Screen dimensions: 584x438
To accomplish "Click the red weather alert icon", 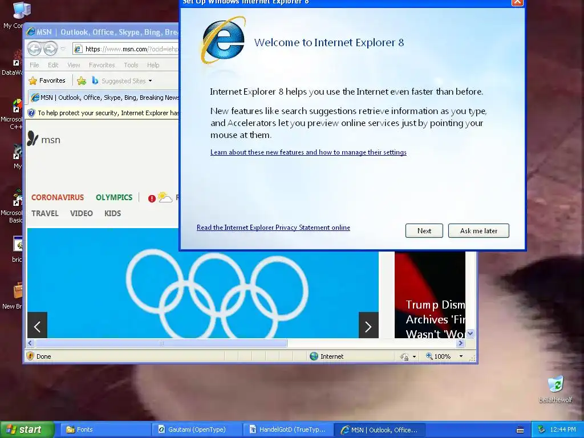I will pyautogui.click(x=152, y=198).
